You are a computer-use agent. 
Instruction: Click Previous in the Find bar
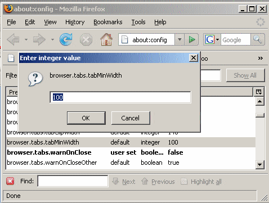tap(158, 182)
